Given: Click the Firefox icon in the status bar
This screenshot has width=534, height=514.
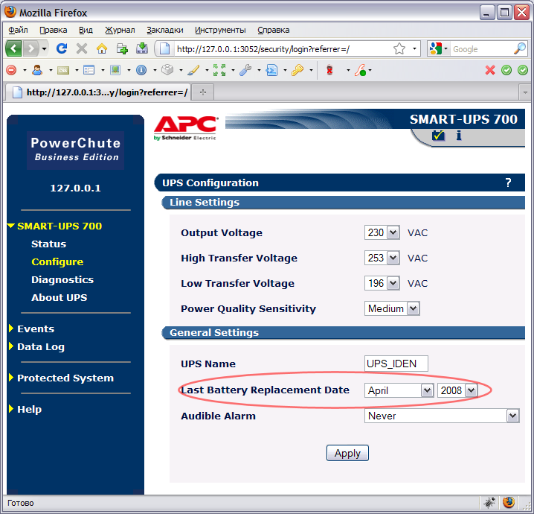Looking at the screenshot, I should [x=509, y=502].
